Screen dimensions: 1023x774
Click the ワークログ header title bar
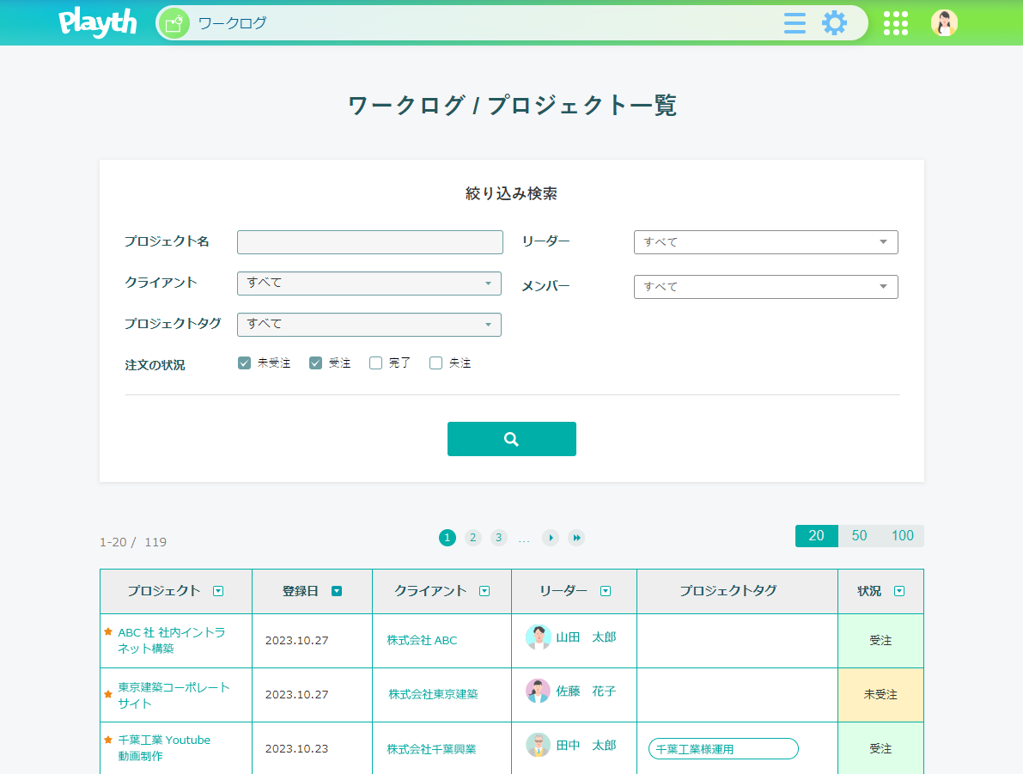pyautogui.click(x=232, y=23)
